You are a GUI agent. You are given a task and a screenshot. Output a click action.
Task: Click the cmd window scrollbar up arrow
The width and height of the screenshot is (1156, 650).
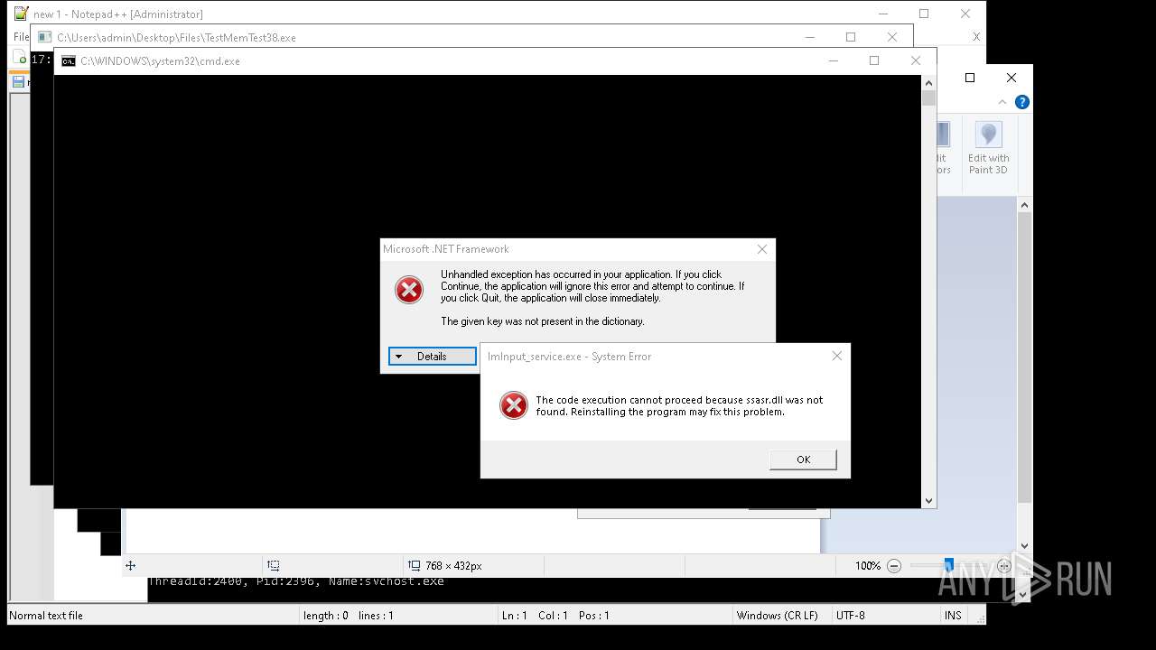point(928,83)
